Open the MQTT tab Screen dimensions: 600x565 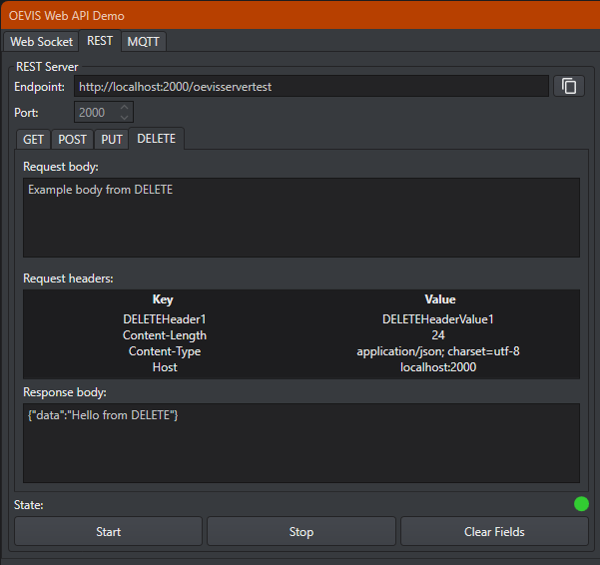coord(143,41)
